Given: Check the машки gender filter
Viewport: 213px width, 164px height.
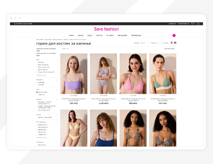Looking at the screenshot, I should click(37, 95).
